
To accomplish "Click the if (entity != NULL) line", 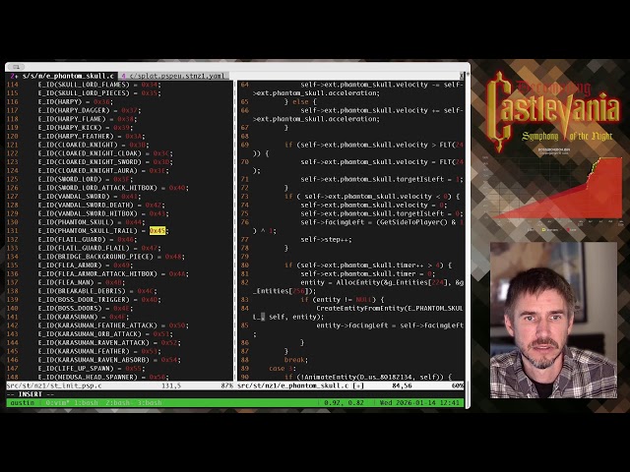I will [342, 300].
